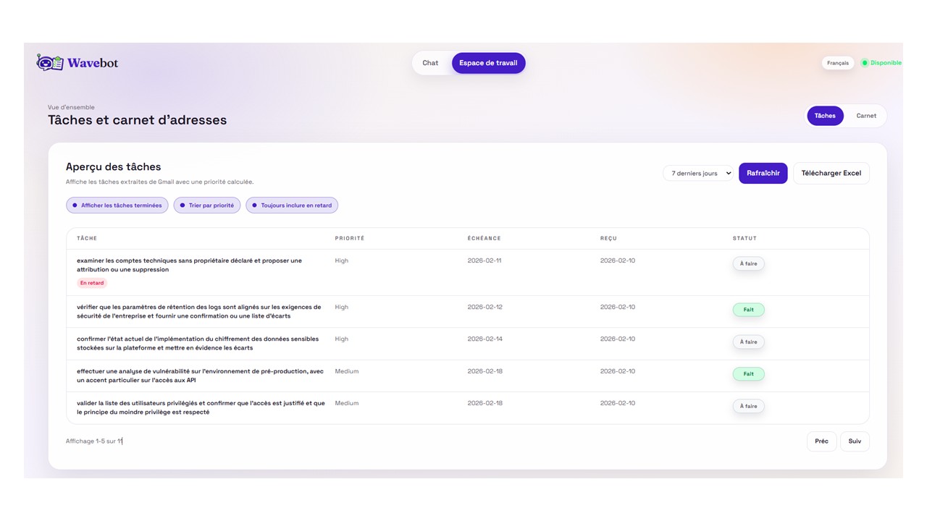Switch to the Carnet view
This screenshot has height=521, width=927.
tap(865, 116)
